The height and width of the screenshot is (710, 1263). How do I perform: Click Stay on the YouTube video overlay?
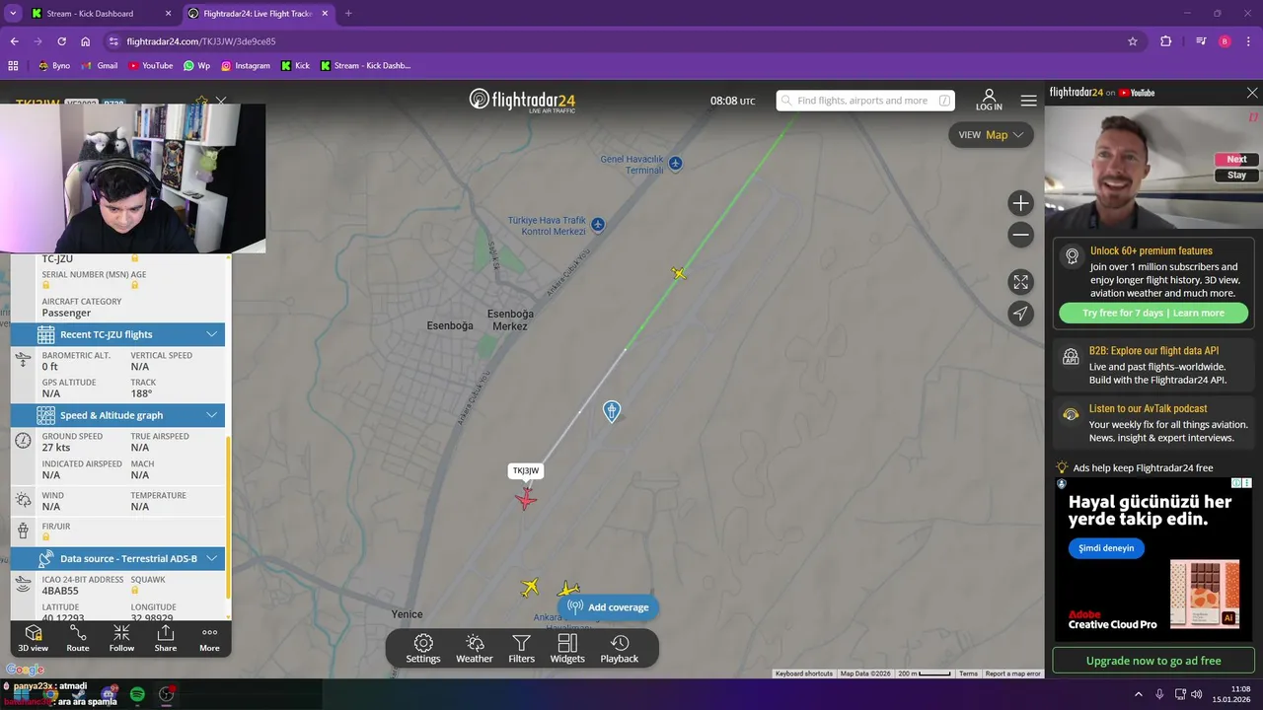(x=1236, y=176)
